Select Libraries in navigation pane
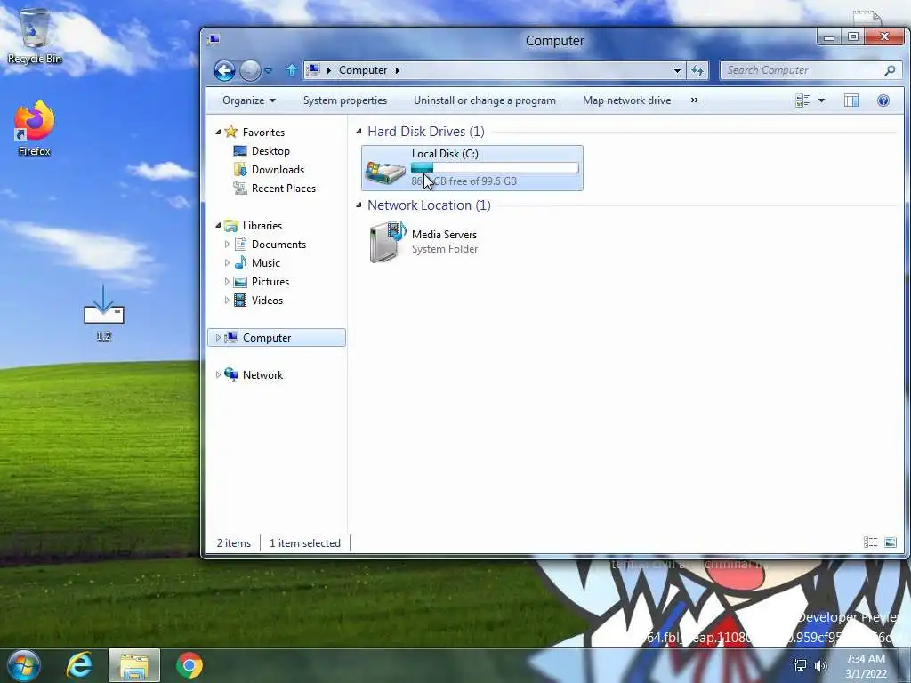Screen dimensions: 911x683 (x=262, y=225)
